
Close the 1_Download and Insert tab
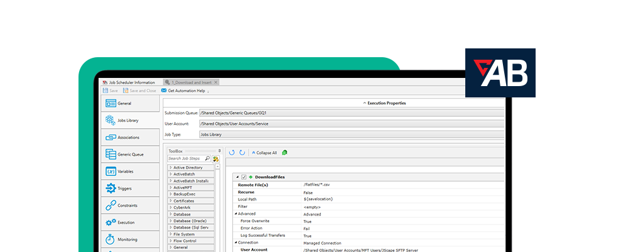coord(215,82)
